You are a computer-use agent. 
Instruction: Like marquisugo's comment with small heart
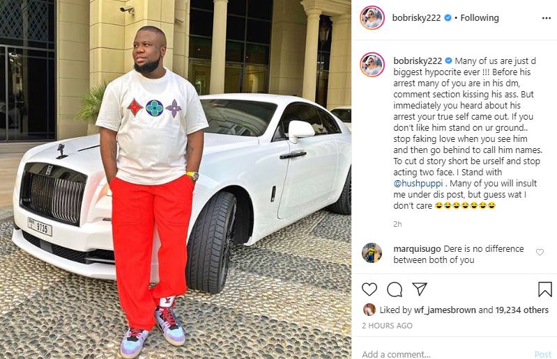point(540,252)
